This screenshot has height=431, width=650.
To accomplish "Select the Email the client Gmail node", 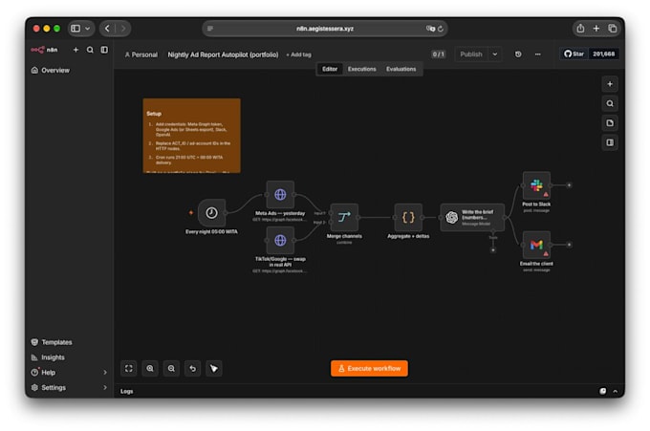I will click(536, 245).
